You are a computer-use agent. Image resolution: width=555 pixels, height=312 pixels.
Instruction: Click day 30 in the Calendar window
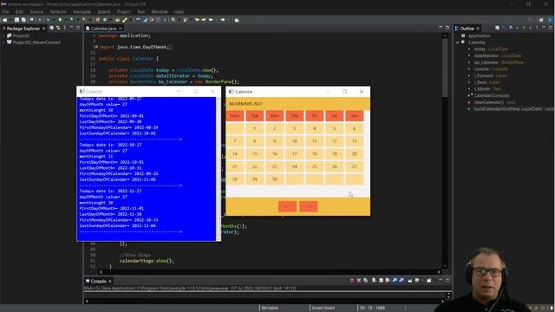(x=275, y=179)
